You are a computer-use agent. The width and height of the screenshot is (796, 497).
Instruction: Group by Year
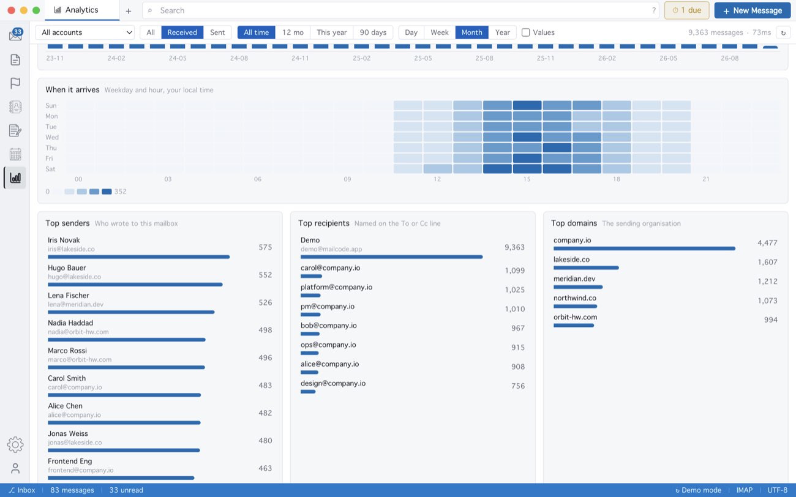click(x=503, y=32)
